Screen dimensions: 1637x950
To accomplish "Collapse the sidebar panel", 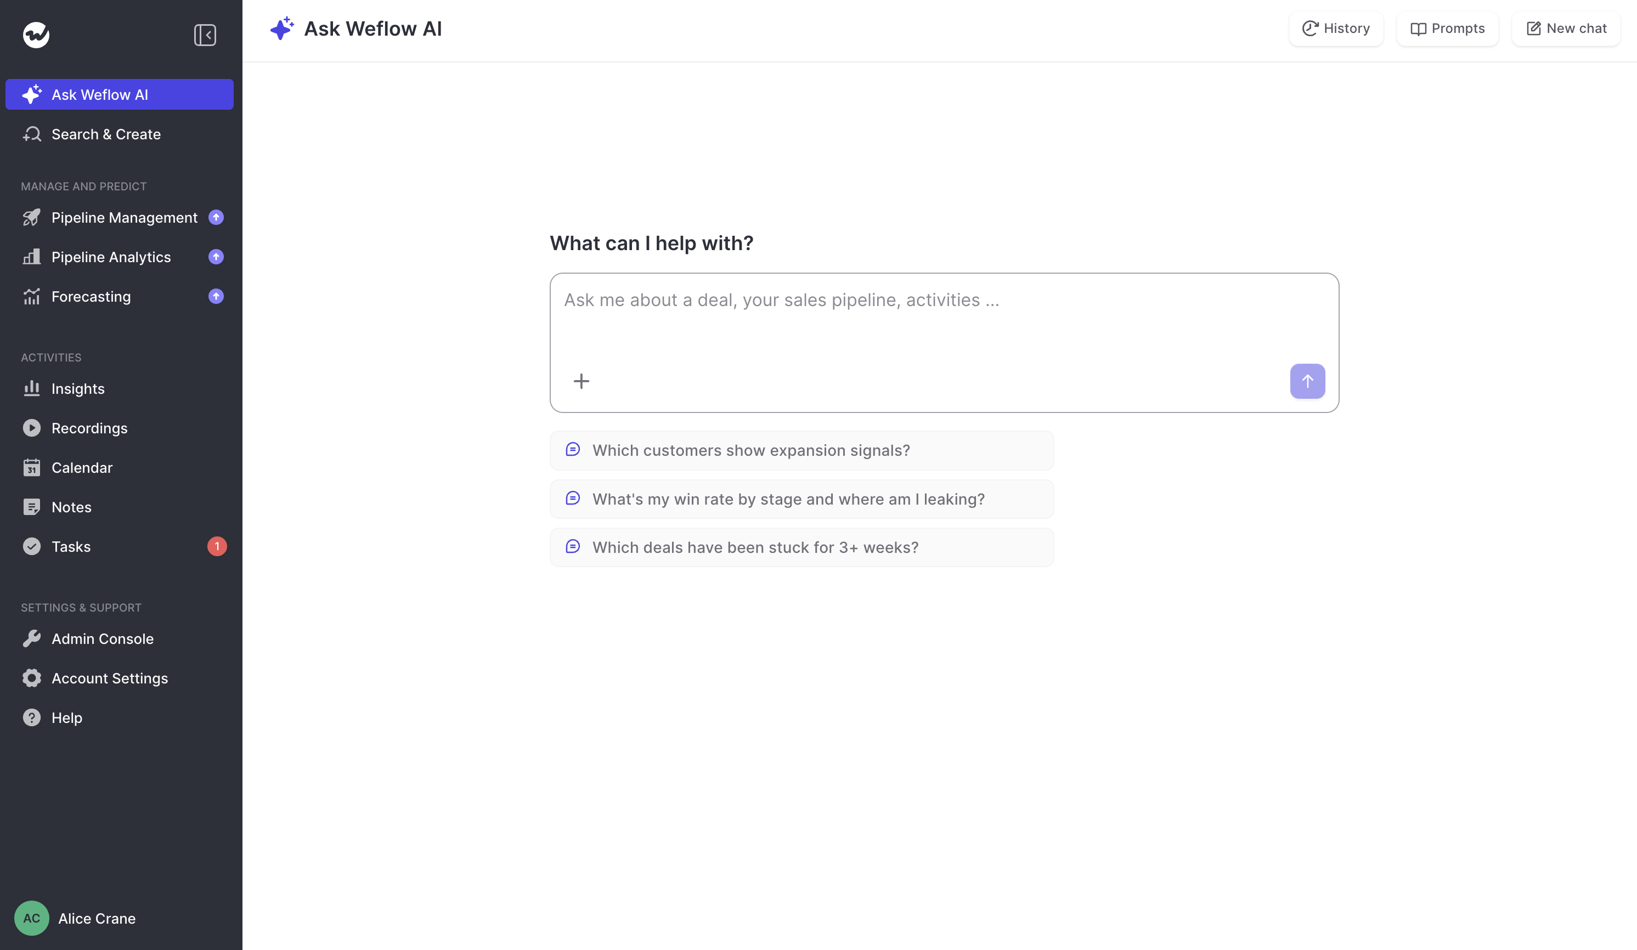I will pyautogui.click(x=205, y=35).
